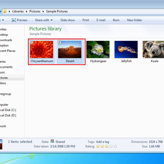Set rating to five stars
The image size is (164, 164).
115,146
